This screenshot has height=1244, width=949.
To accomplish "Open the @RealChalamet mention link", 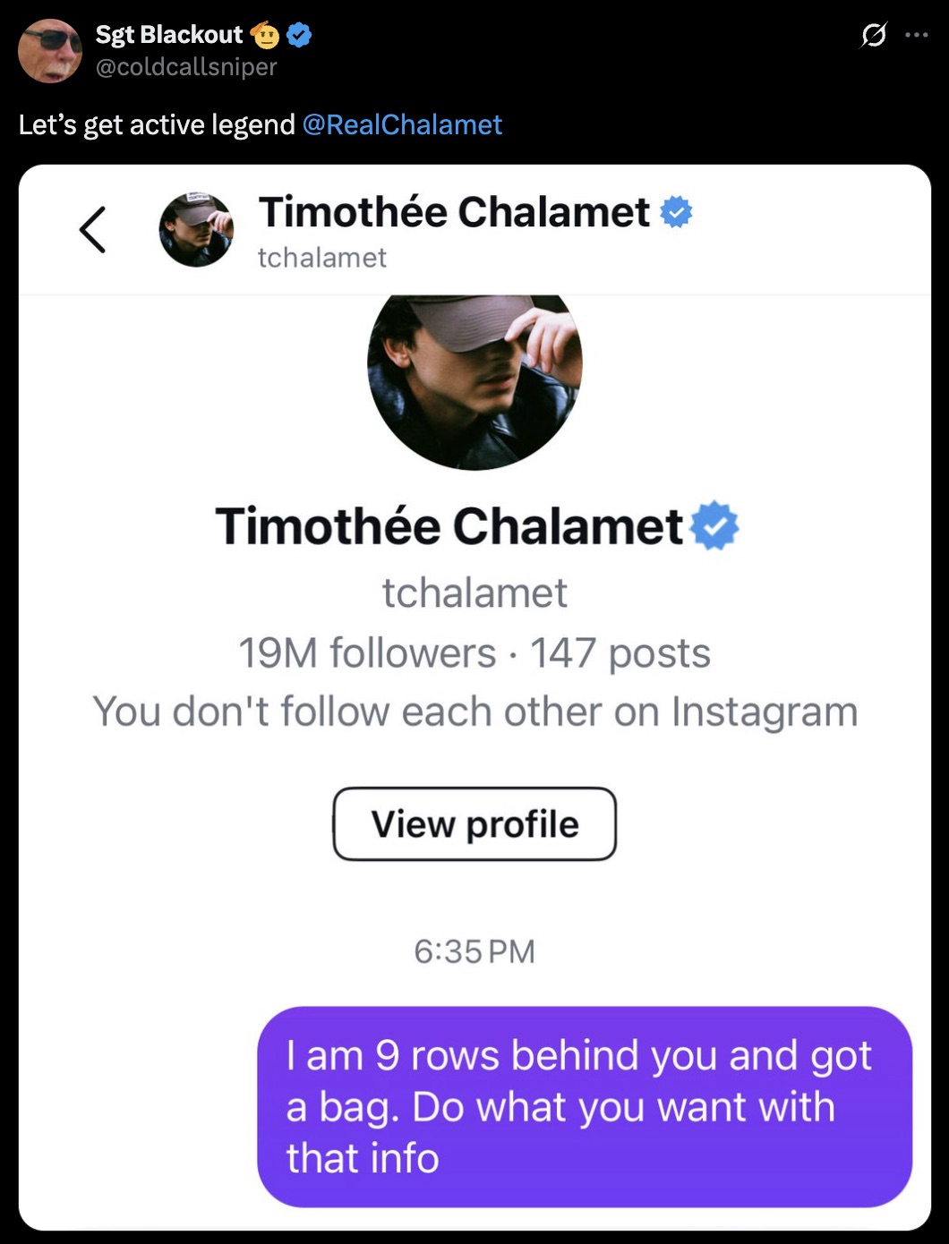I will 402,124.
